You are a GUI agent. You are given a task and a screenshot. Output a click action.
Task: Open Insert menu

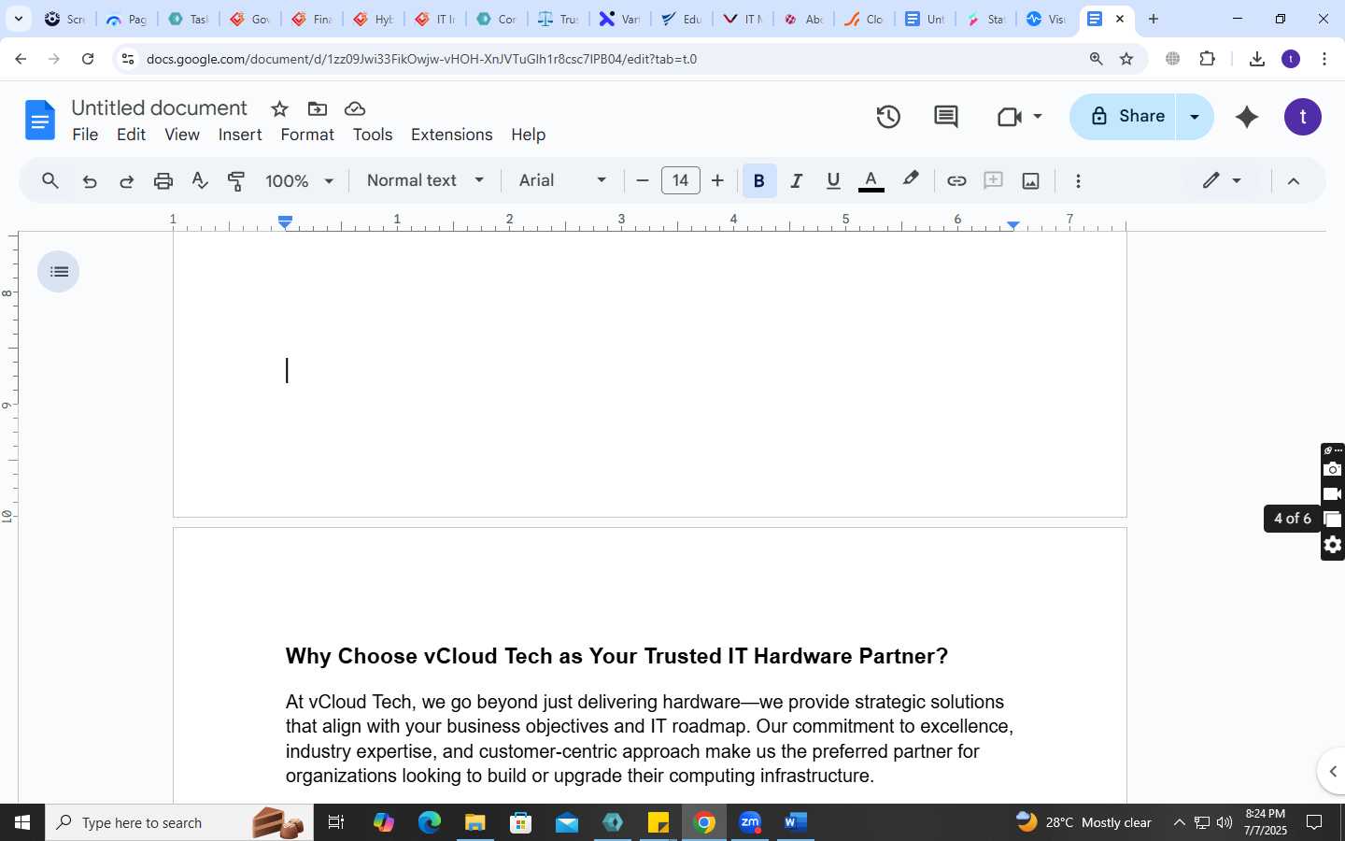pyautogui.click(x=240, y=135)
